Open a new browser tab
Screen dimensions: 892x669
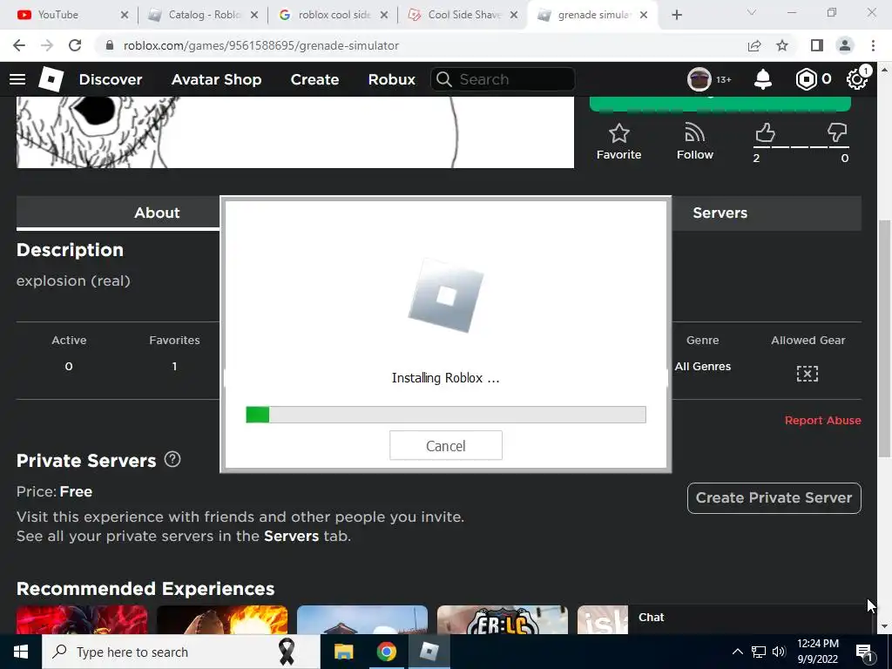click(676, 15)
